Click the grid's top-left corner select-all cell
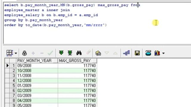This screenshot has width=191, height=107. point(7,61)
